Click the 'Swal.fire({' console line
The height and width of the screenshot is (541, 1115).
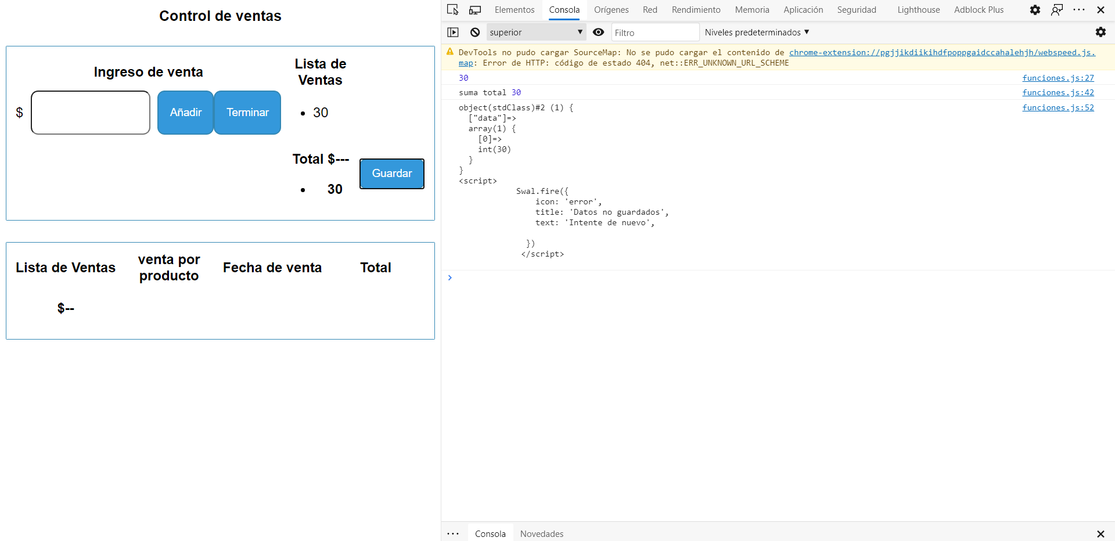[542, 191]
